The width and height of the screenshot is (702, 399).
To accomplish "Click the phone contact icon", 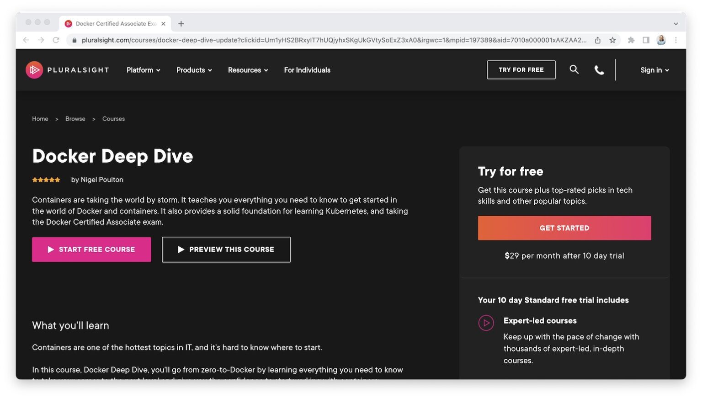I will tap(599, 69).
